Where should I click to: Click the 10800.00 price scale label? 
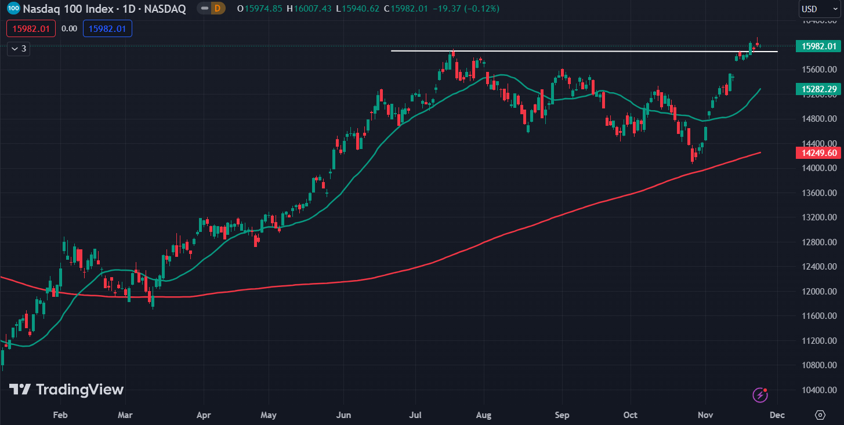tap(819, 365)
